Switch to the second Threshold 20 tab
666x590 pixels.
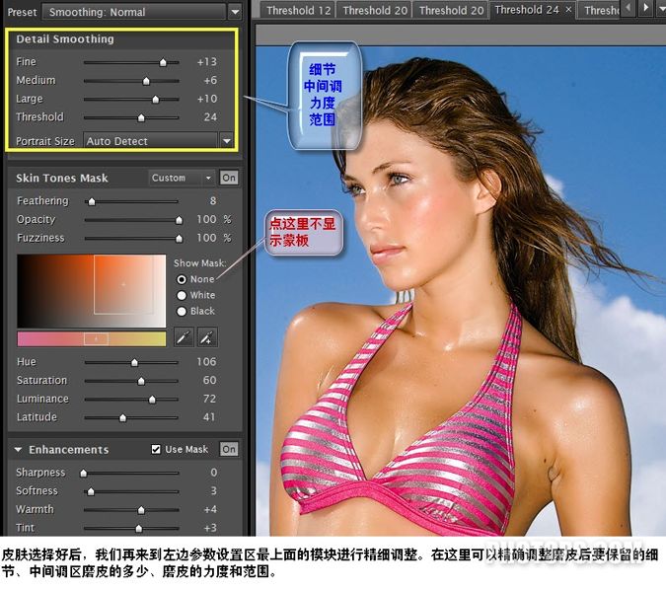click(x=451, y=10)
